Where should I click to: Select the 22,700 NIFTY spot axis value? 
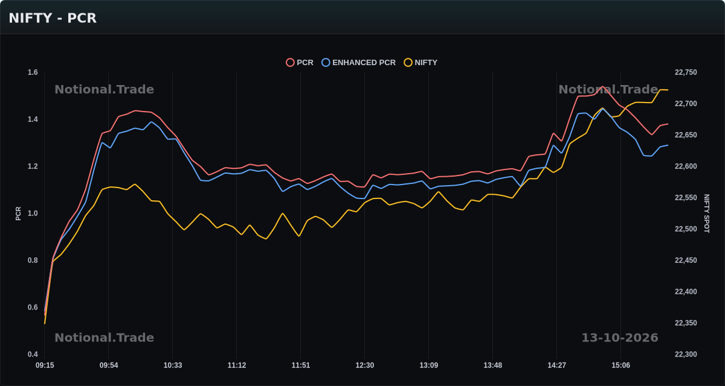686,104
